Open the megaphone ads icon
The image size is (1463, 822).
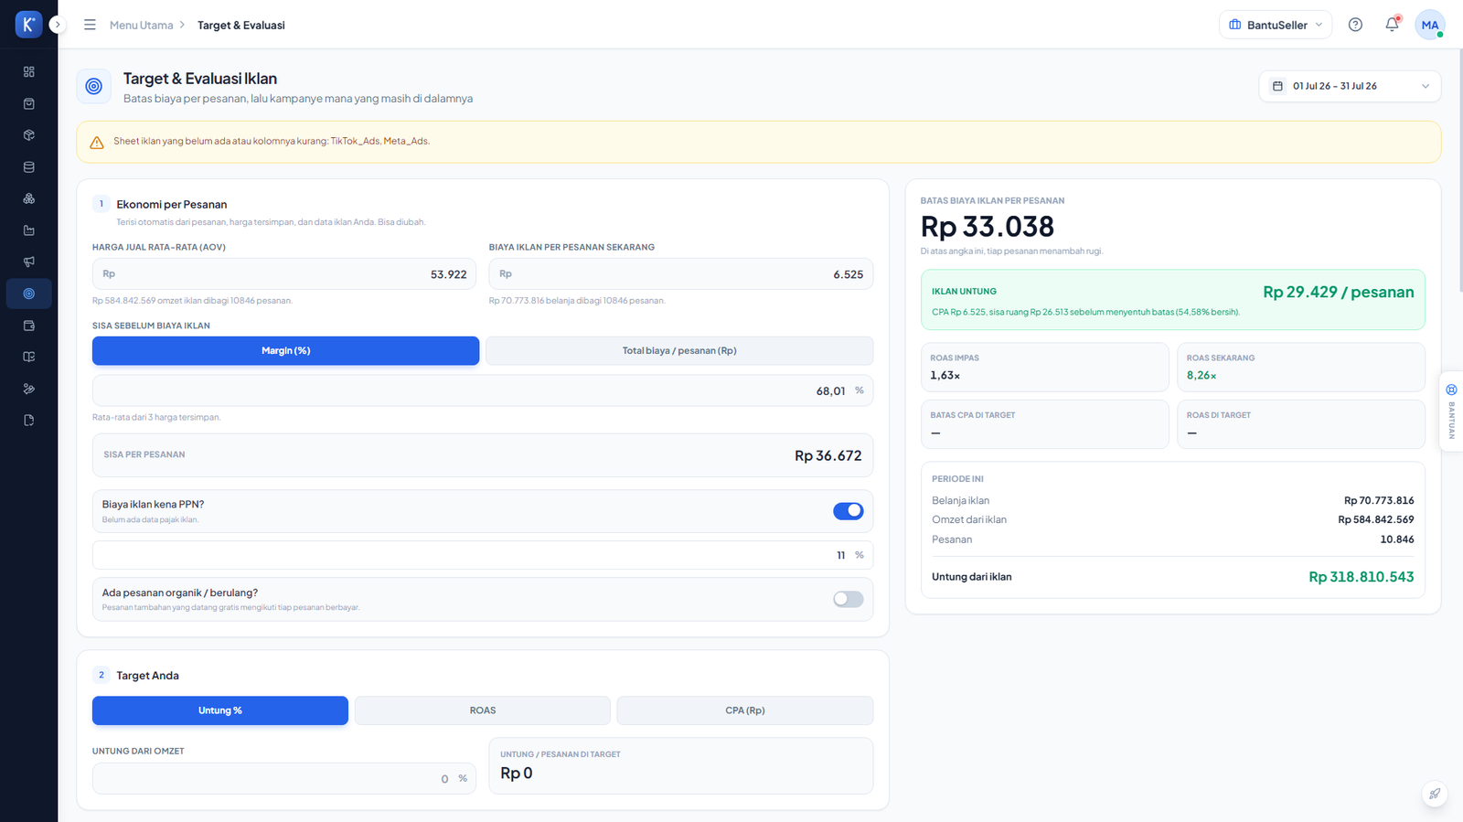pos(28,262)
